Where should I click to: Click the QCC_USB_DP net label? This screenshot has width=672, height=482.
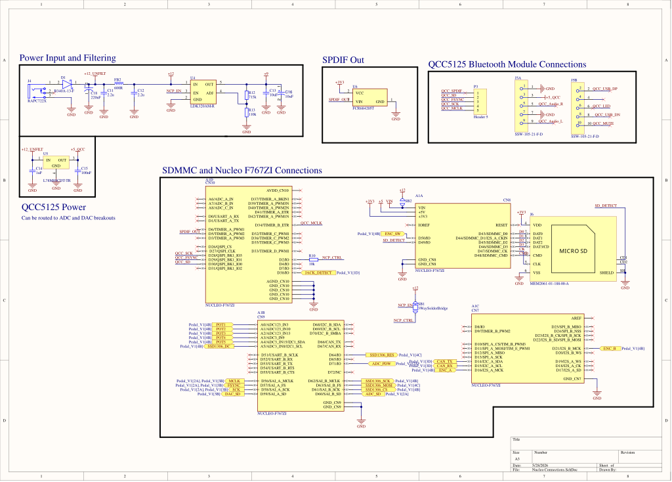point(605,89)
